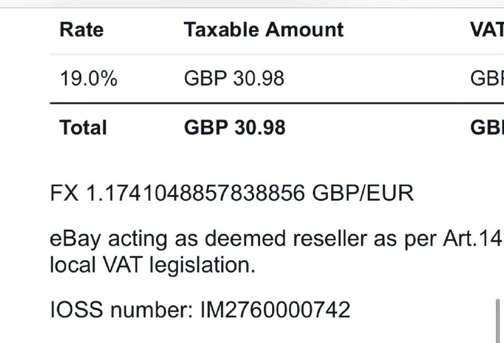Click the 'local VAT legislation.' line
The image size is (504, 343).
pos(152,265)
